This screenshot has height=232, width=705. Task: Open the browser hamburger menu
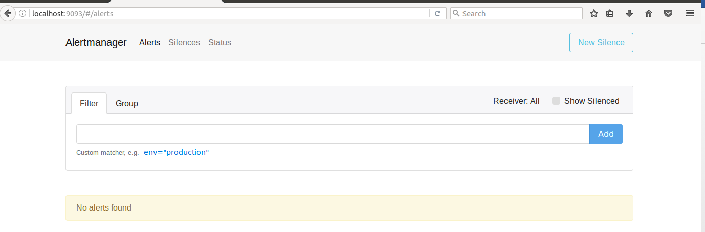(x=690, y=14)
